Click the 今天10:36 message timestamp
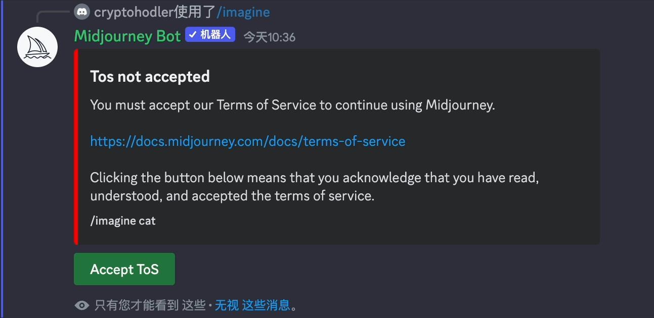 pos(270,37)
